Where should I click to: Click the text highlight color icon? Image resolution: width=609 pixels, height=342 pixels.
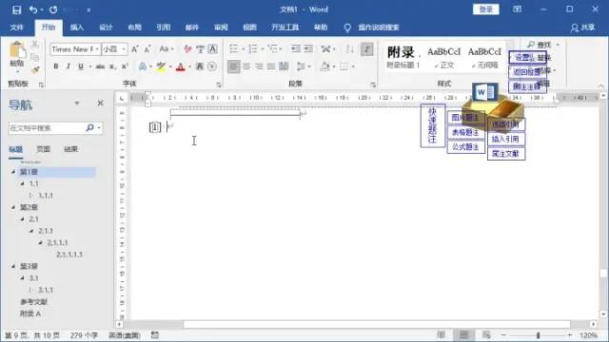(161, 66)
